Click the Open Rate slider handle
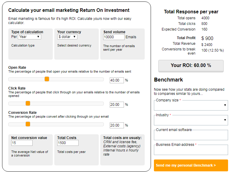242x174 pixels. [x=47, y=79]
